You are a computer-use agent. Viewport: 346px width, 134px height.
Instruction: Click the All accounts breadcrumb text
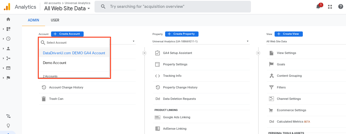pos(53,3)
